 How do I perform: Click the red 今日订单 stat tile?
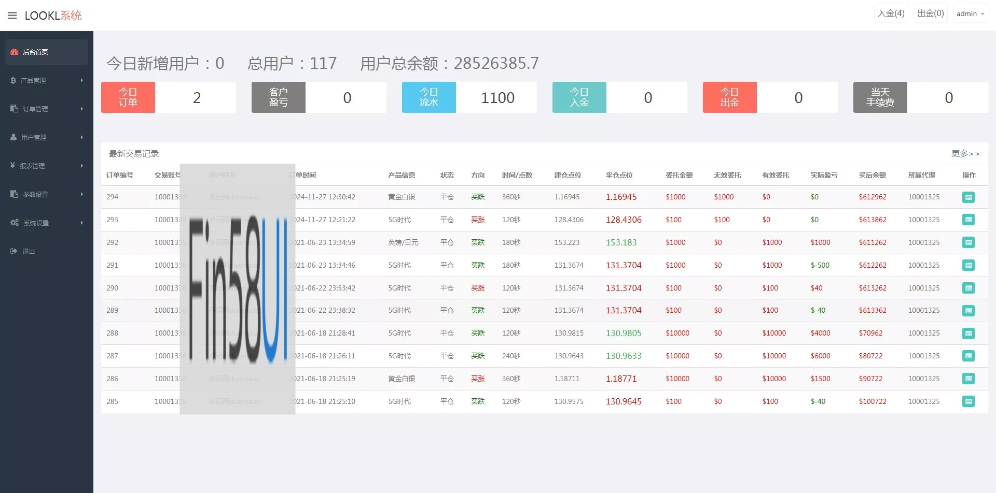click(x=128, y=97)
